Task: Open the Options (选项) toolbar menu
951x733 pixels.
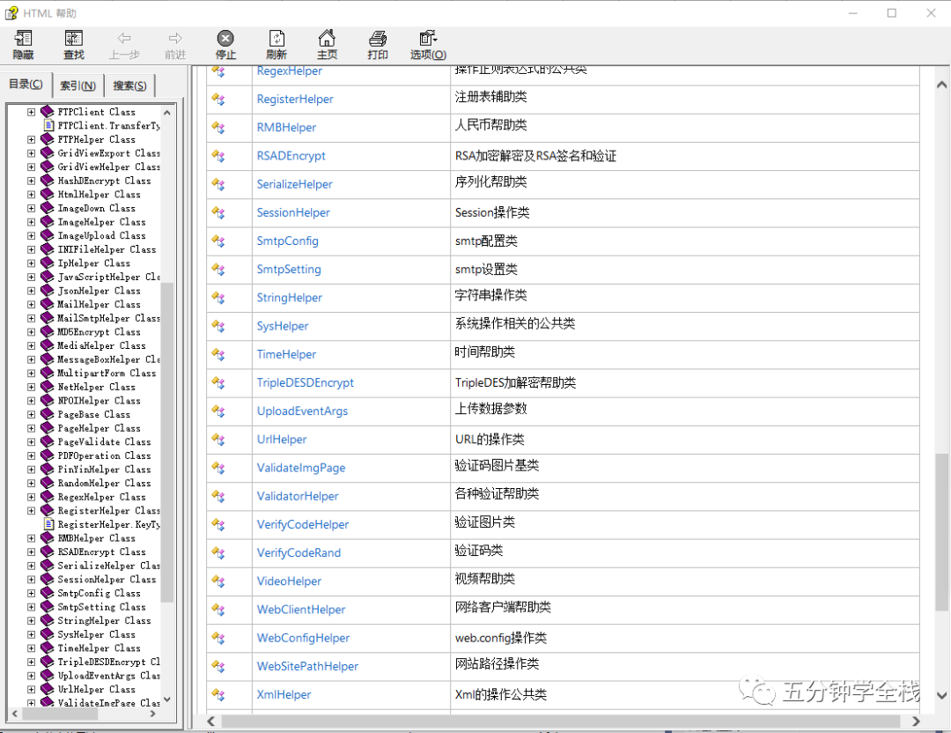Action: coord(428,45)
